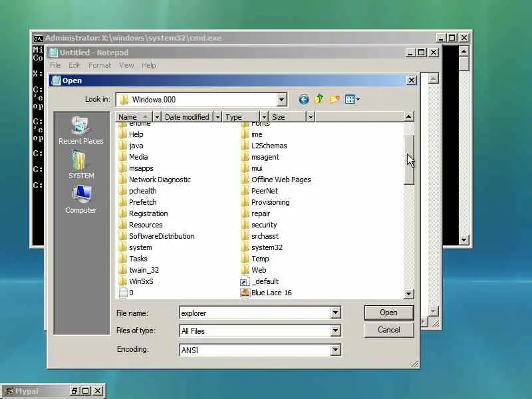Select the Web folder
532x399 pixels.
click(253, 270)
